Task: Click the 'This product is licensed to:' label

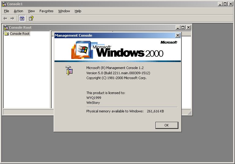Action: click(x=106, y=93)
